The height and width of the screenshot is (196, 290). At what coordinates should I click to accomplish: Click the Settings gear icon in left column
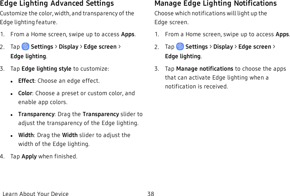(25, 47)
